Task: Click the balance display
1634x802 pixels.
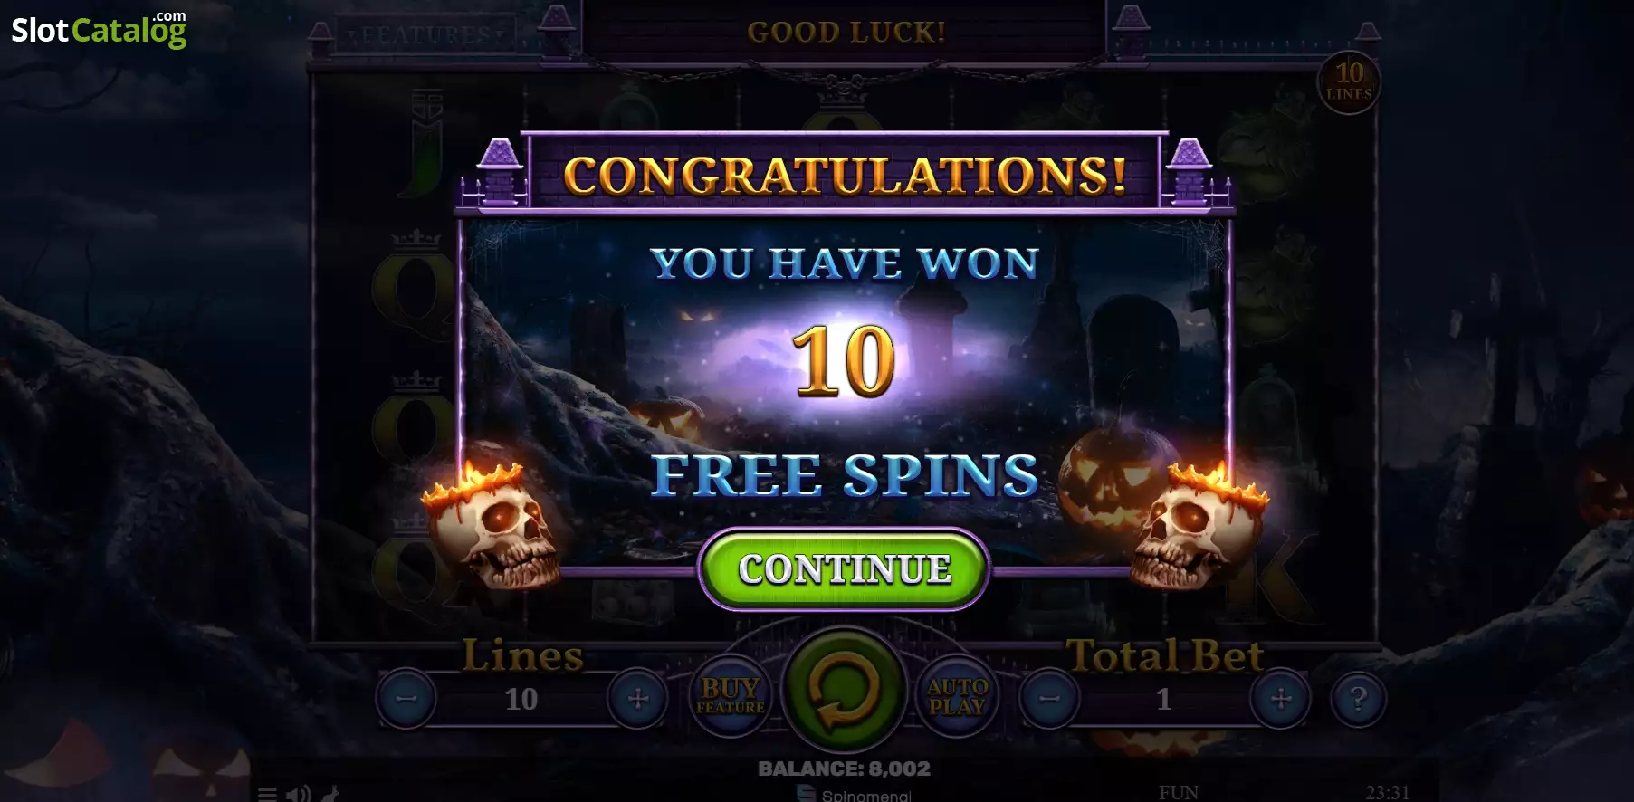Action: pos(844,769)
